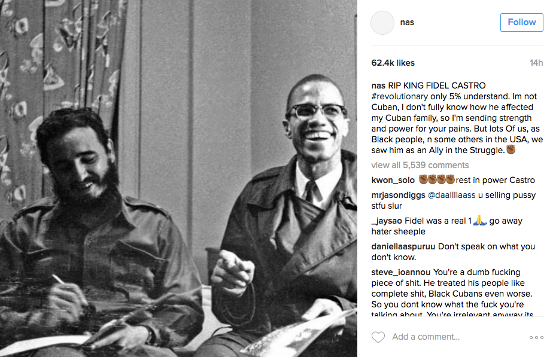The image size is (556, 357).
Task: Open the nas profile avatar
Action: pyautogui.click(x=382, y=23)
